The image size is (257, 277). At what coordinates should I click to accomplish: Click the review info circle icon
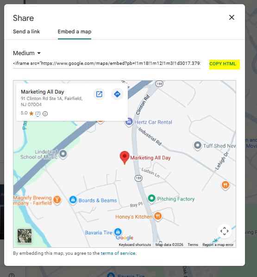pyautogui.click(x=45, y=113)
